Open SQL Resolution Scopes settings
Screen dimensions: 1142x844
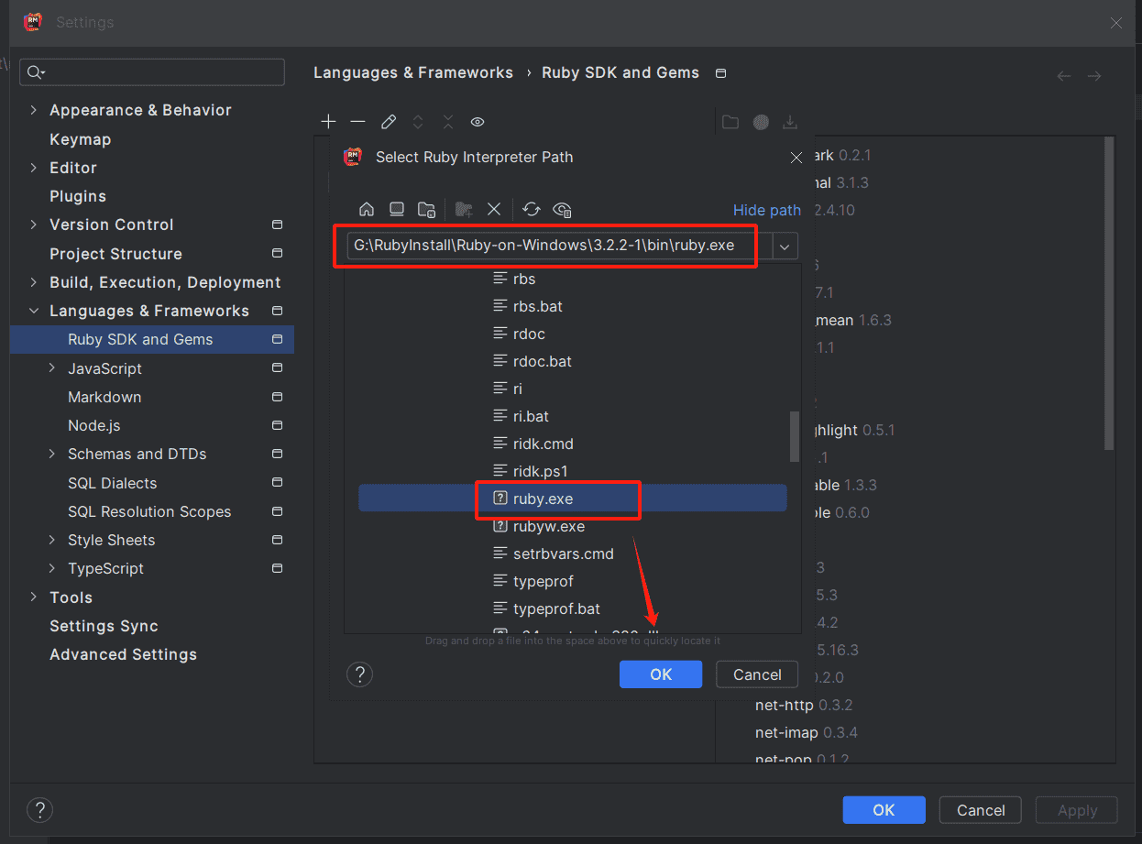pyautogui.click(x=149, y=511)
